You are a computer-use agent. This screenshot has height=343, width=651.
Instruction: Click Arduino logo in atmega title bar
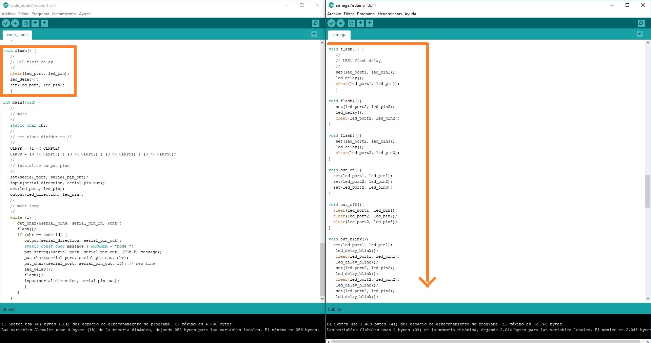pyautogui.click(x=331, y=5)
